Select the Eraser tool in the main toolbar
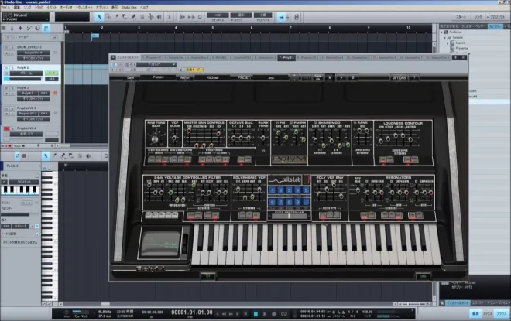This screenshot has height=321, width=511. tap(125, 17)
